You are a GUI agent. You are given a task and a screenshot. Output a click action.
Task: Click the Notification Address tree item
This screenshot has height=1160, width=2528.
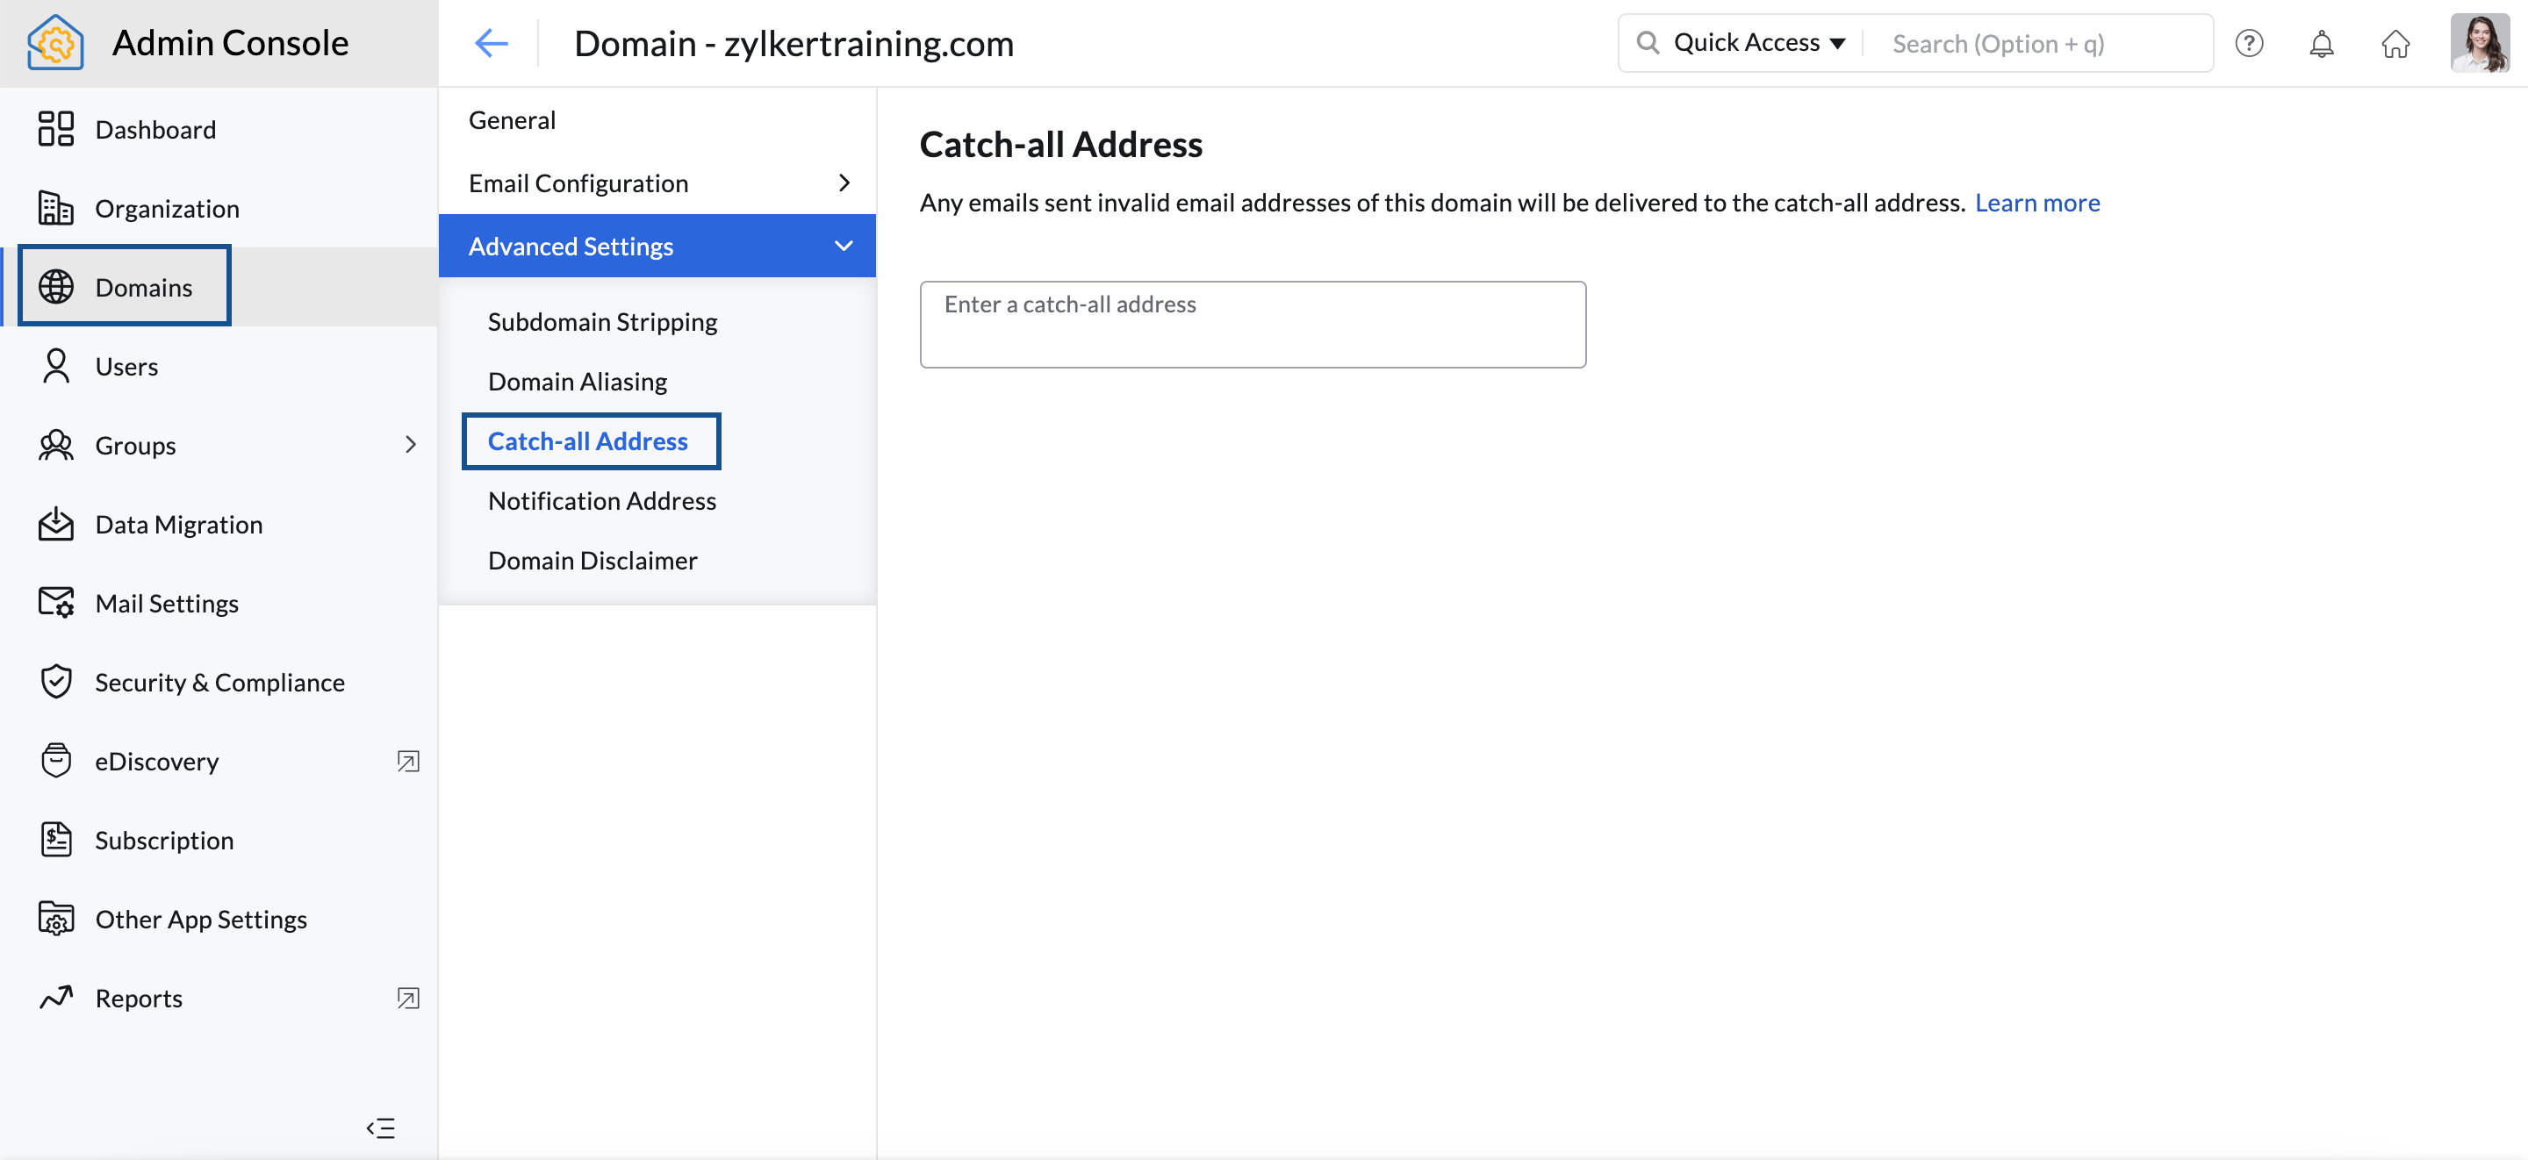(601, 499)
